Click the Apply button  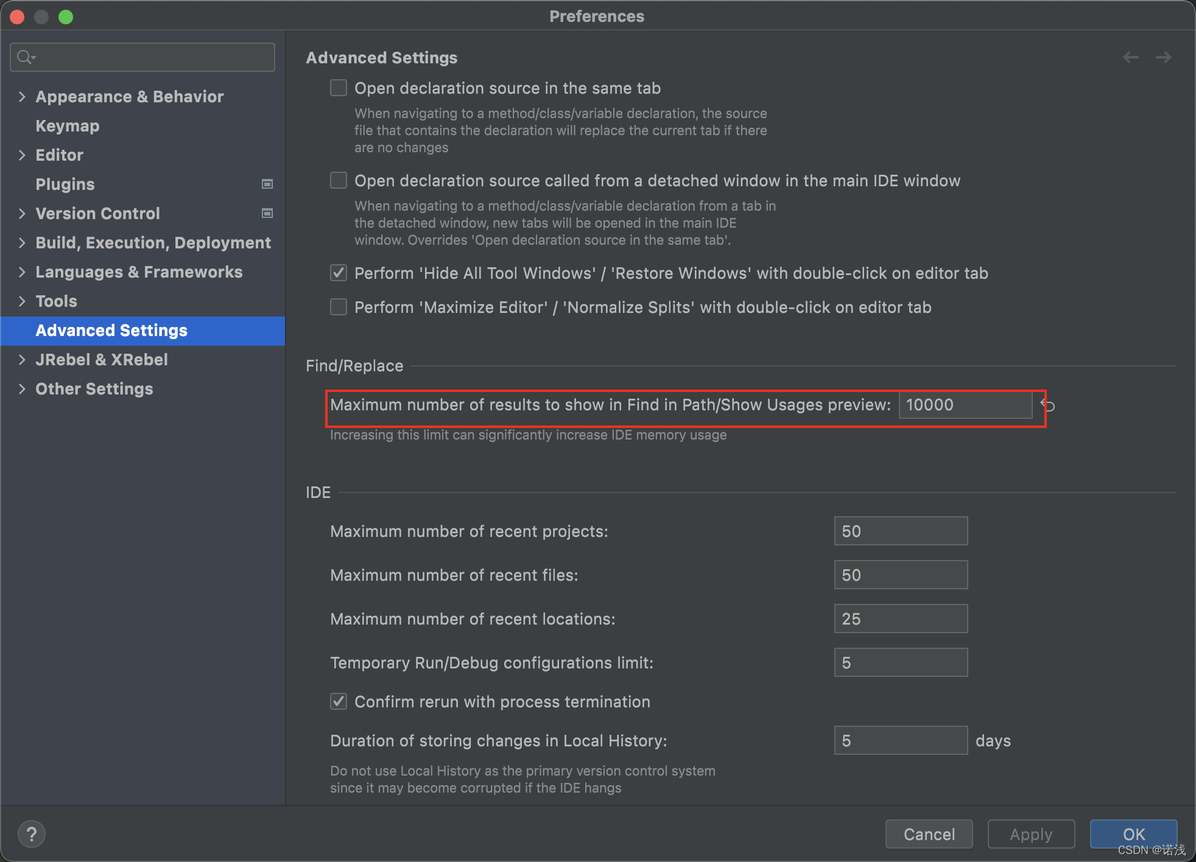pos(1030,834)
